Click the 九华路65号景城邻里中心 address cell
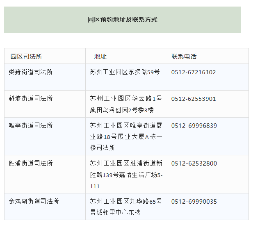253x225 pixels. coord(126,207)
